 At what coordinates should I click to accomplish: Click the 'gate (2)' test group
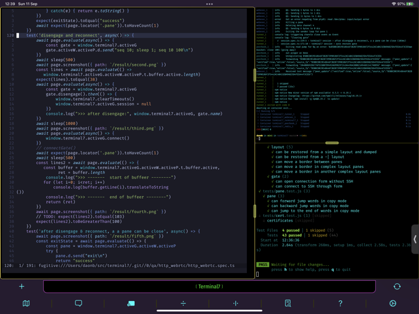(x=278, y=177)
